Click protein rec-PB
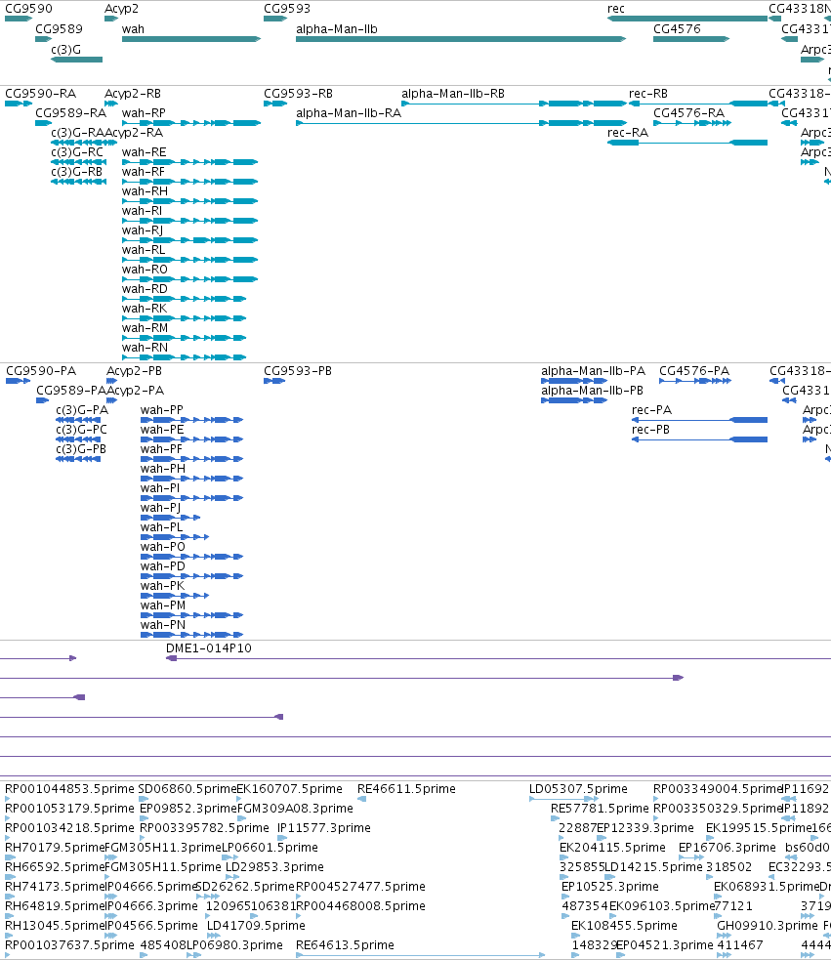This screenshot has width=831, height=960. tap(699, 439)
